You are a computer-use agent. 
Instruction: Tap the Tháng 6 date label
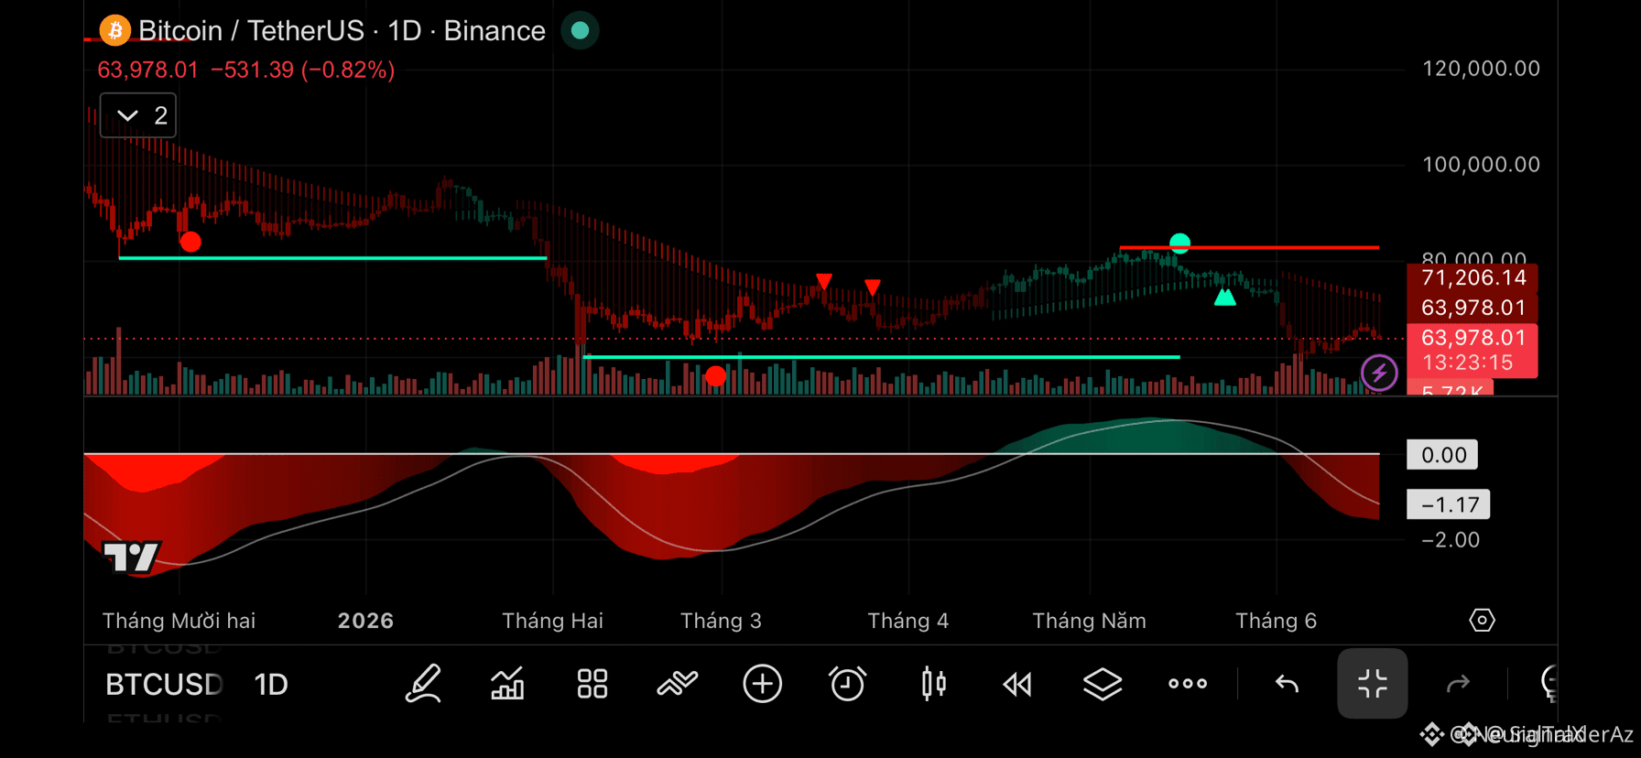(x=1276, y=621)
